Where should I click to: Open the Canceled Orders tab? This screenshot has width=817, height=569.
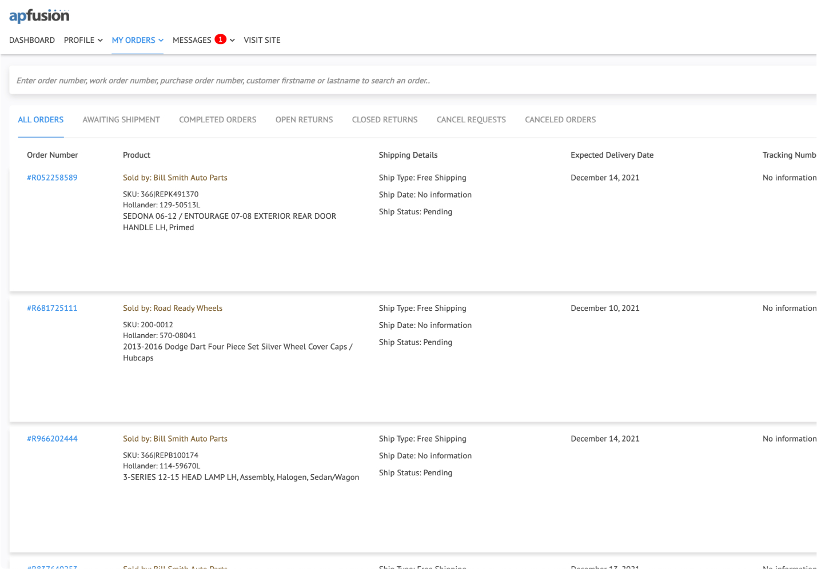560,120
